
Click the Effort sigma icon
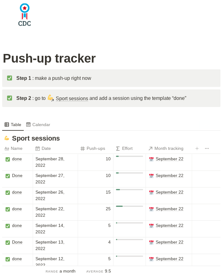(x=118, y=148)
